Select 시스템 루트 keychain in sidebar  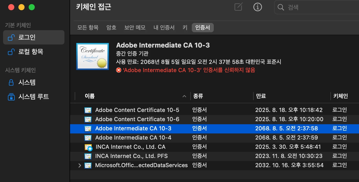(x=34, y=97)
